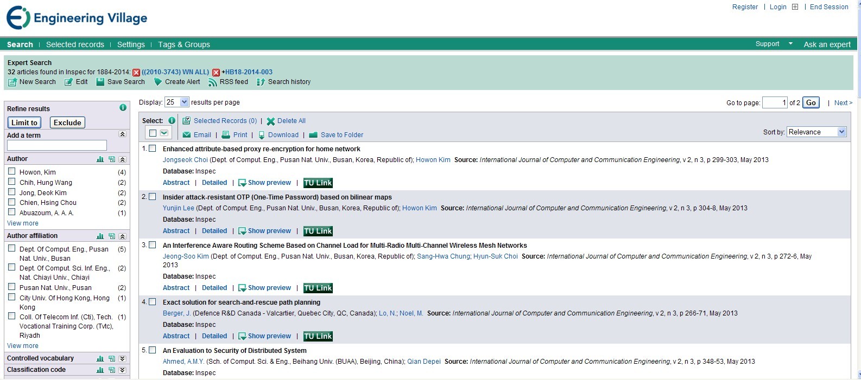Click End Session link
This screenshot has height=380, width=861.
(x=829, y=7)
